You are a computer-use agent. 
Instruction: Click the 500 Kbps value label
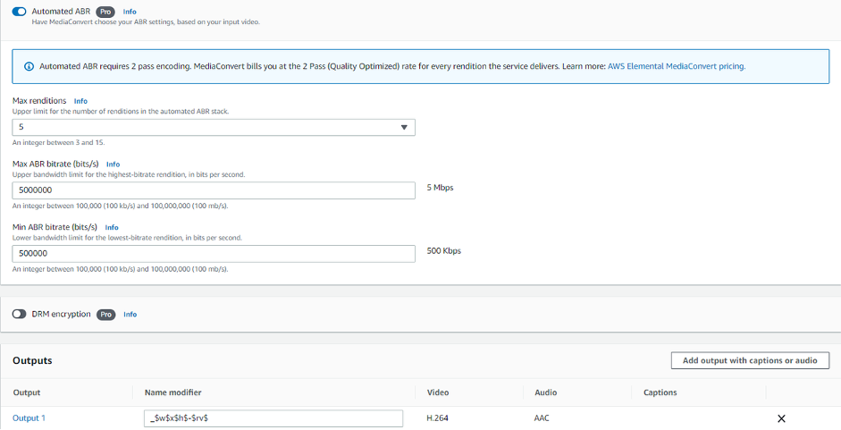coord(443,250)
